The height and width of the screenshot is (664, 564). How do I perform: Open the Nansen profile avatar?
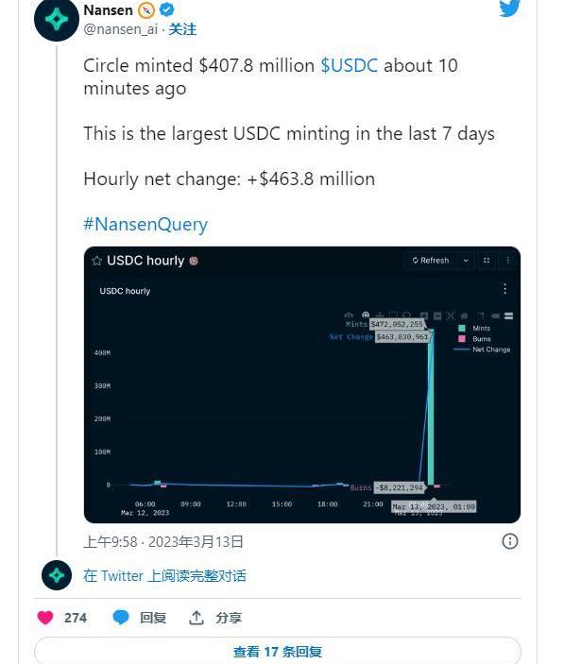(57, 19)
